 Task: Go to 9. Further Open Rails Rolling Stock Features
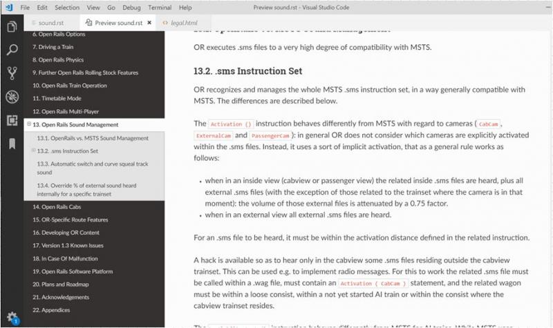click(85, 73)
